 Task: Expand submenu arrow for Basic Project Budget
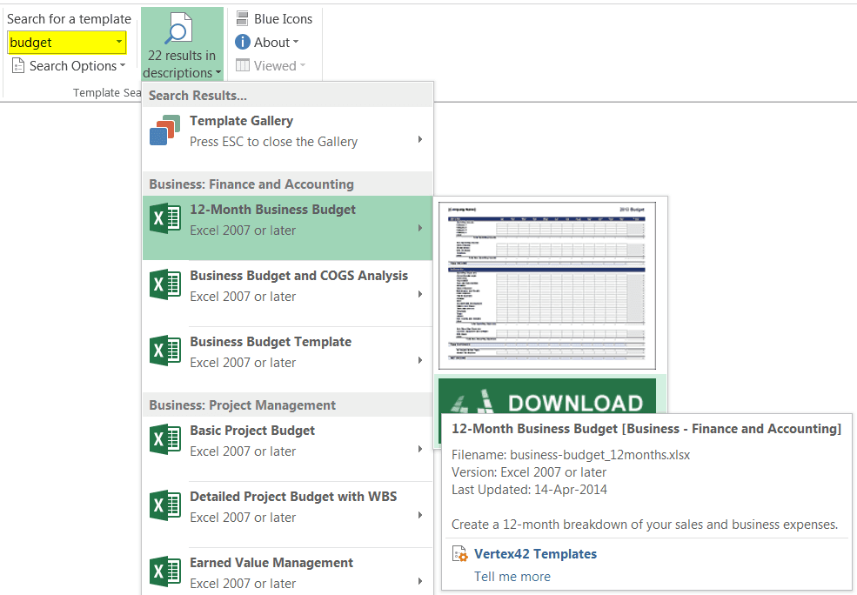click(419, 449)
